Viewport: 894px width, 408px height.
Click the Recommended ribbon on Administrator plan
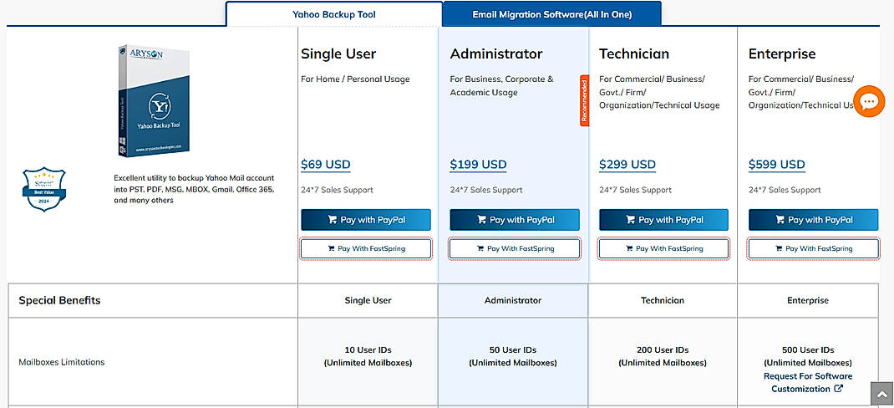pyautogui.click(x=584, y=100)
